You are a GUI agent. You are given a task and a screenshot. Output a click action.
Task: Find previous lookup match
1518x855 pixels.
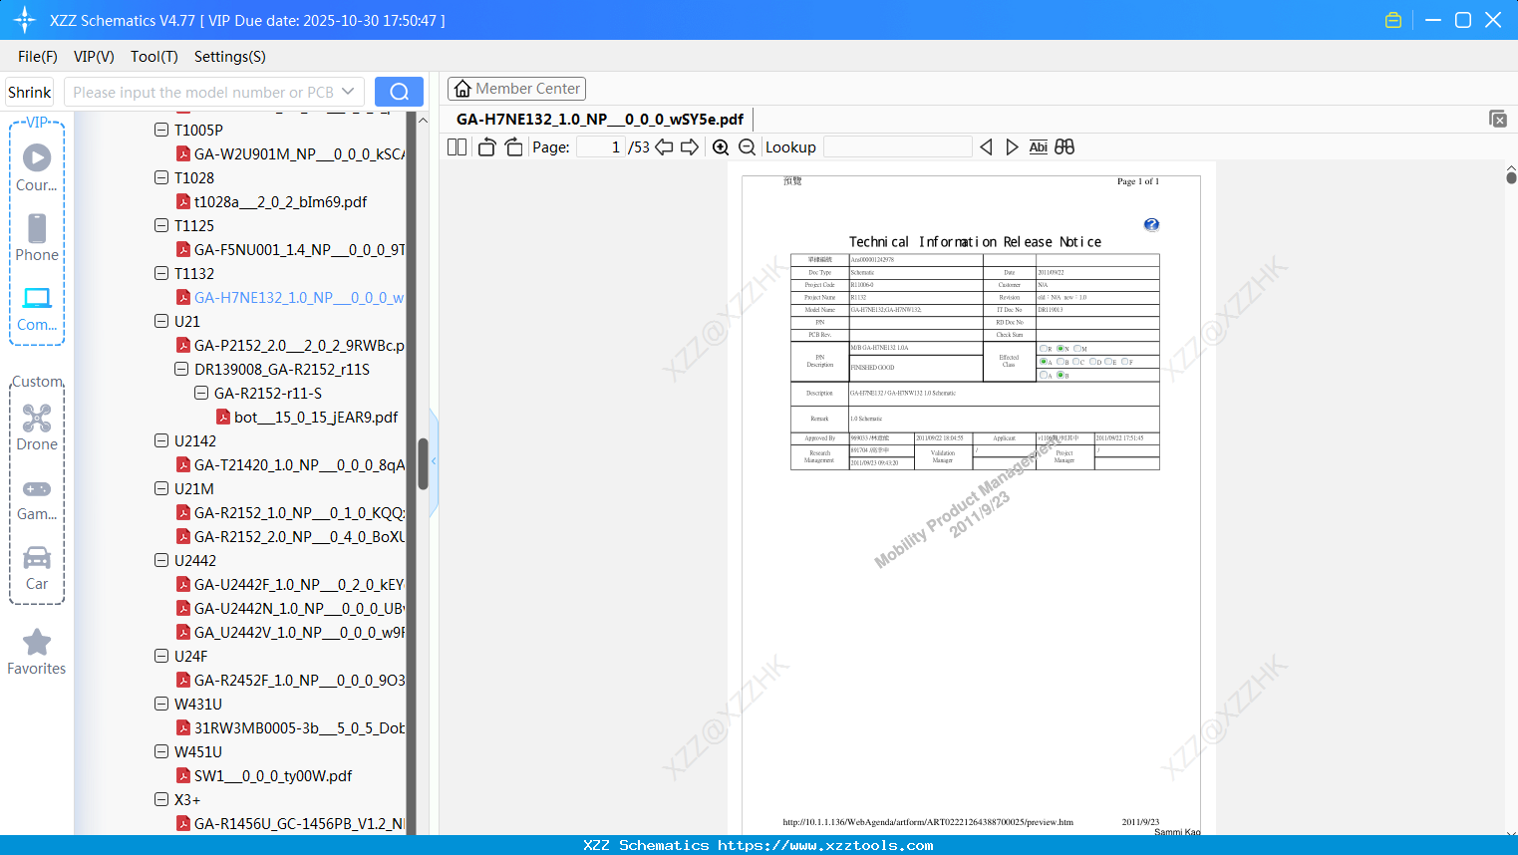point(986,147)
